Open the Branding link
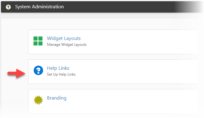 [57, 98]
